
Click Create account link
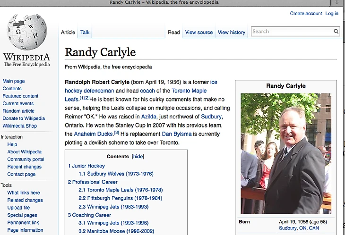click(306, 13)
